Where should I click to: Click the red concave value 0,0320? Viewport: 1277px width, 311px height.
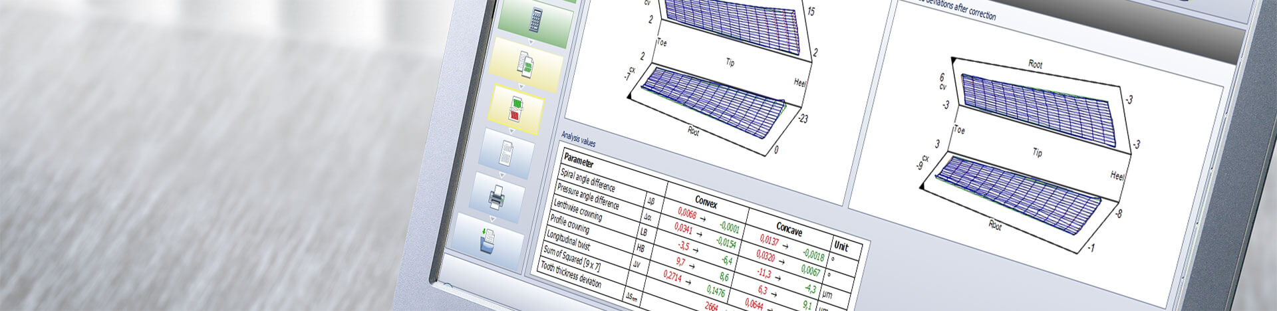pos(766,256)
